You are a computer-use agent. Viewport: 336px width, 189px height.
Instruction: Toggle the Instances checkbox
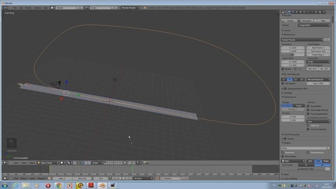[x=308, y=125]
